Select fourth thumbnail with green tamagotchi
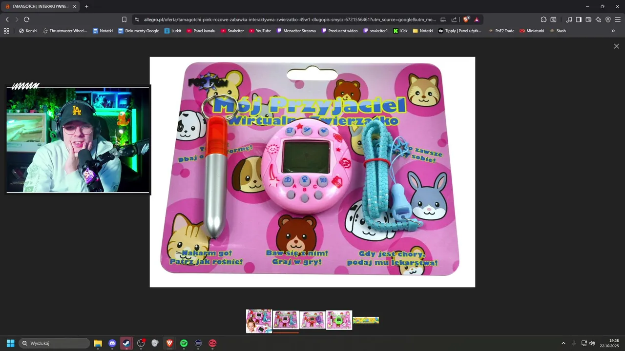The image size is (625, 351). pos(339,320)
